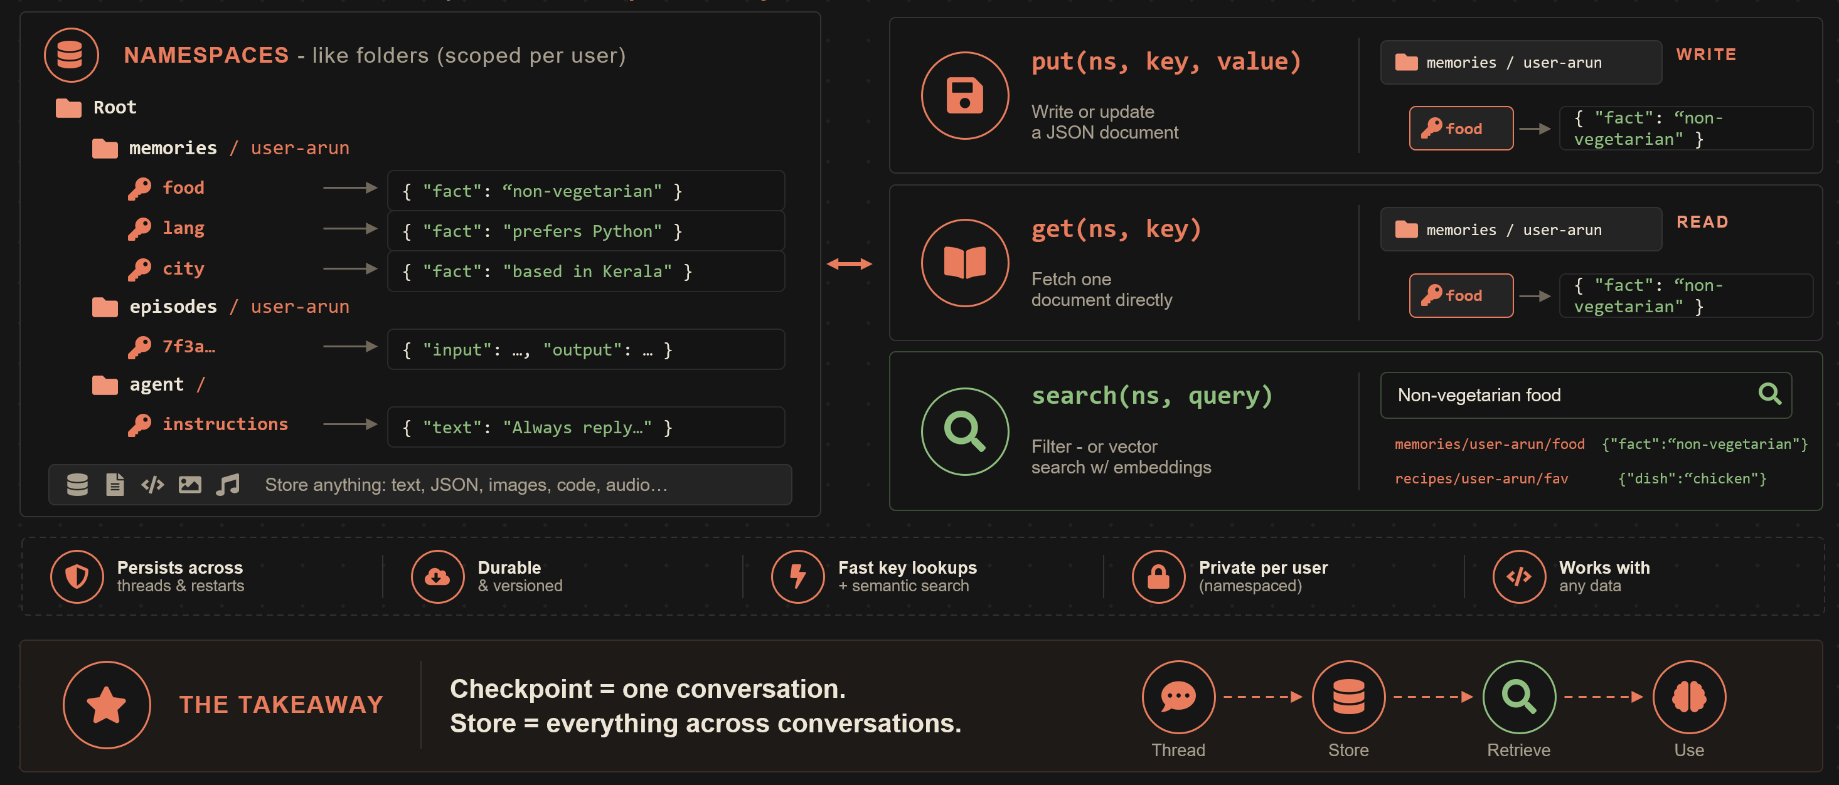The width and height of the screenshot is (1839, 785).
Task: Click the put(ns, key, value) heading
Action: [1166, 62]
